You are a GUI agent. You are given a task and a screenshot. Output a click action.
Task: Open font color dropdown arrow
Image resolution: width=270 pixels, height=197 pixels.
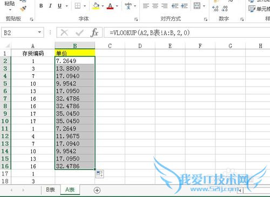(x=117, y=6)
